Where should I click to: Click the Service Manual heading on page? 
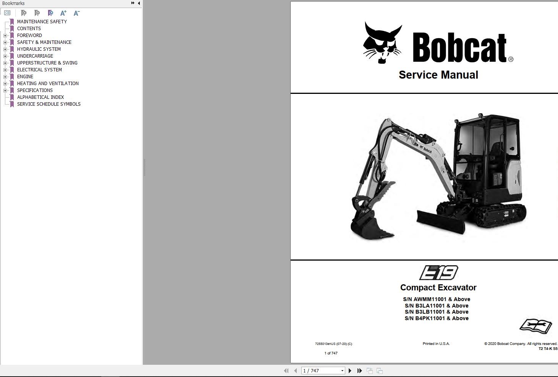(438, 75)
